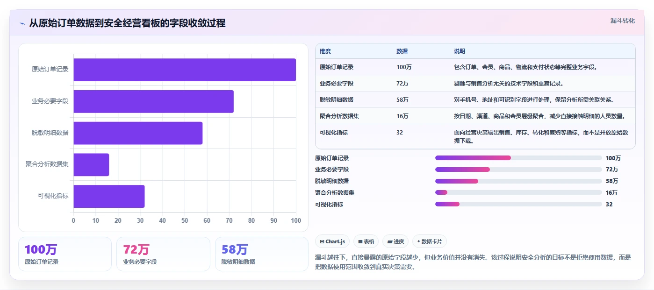Click the page title 从原始订单数据到安全经营看板

127,23
